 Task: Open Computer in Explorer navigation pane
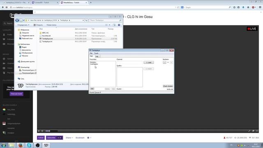tap(25, 67)
